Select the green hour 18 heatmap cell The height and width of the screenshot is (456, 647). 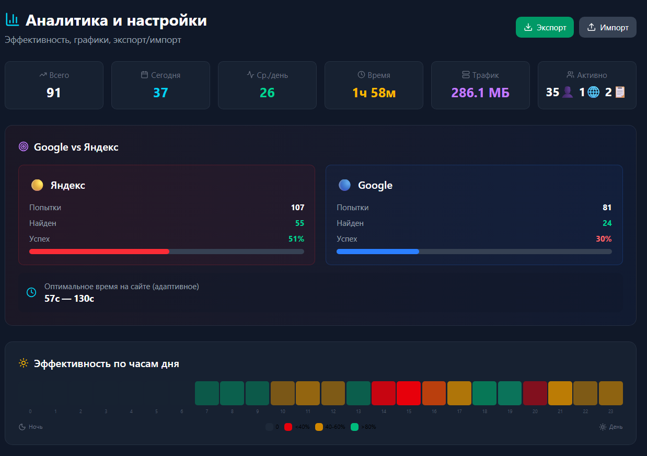[x=484, y=393]
